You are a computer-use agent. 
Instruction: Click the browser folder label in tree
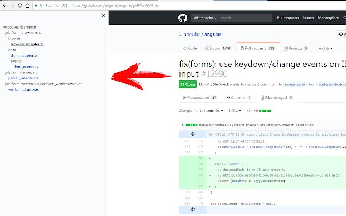click(15, 38)
